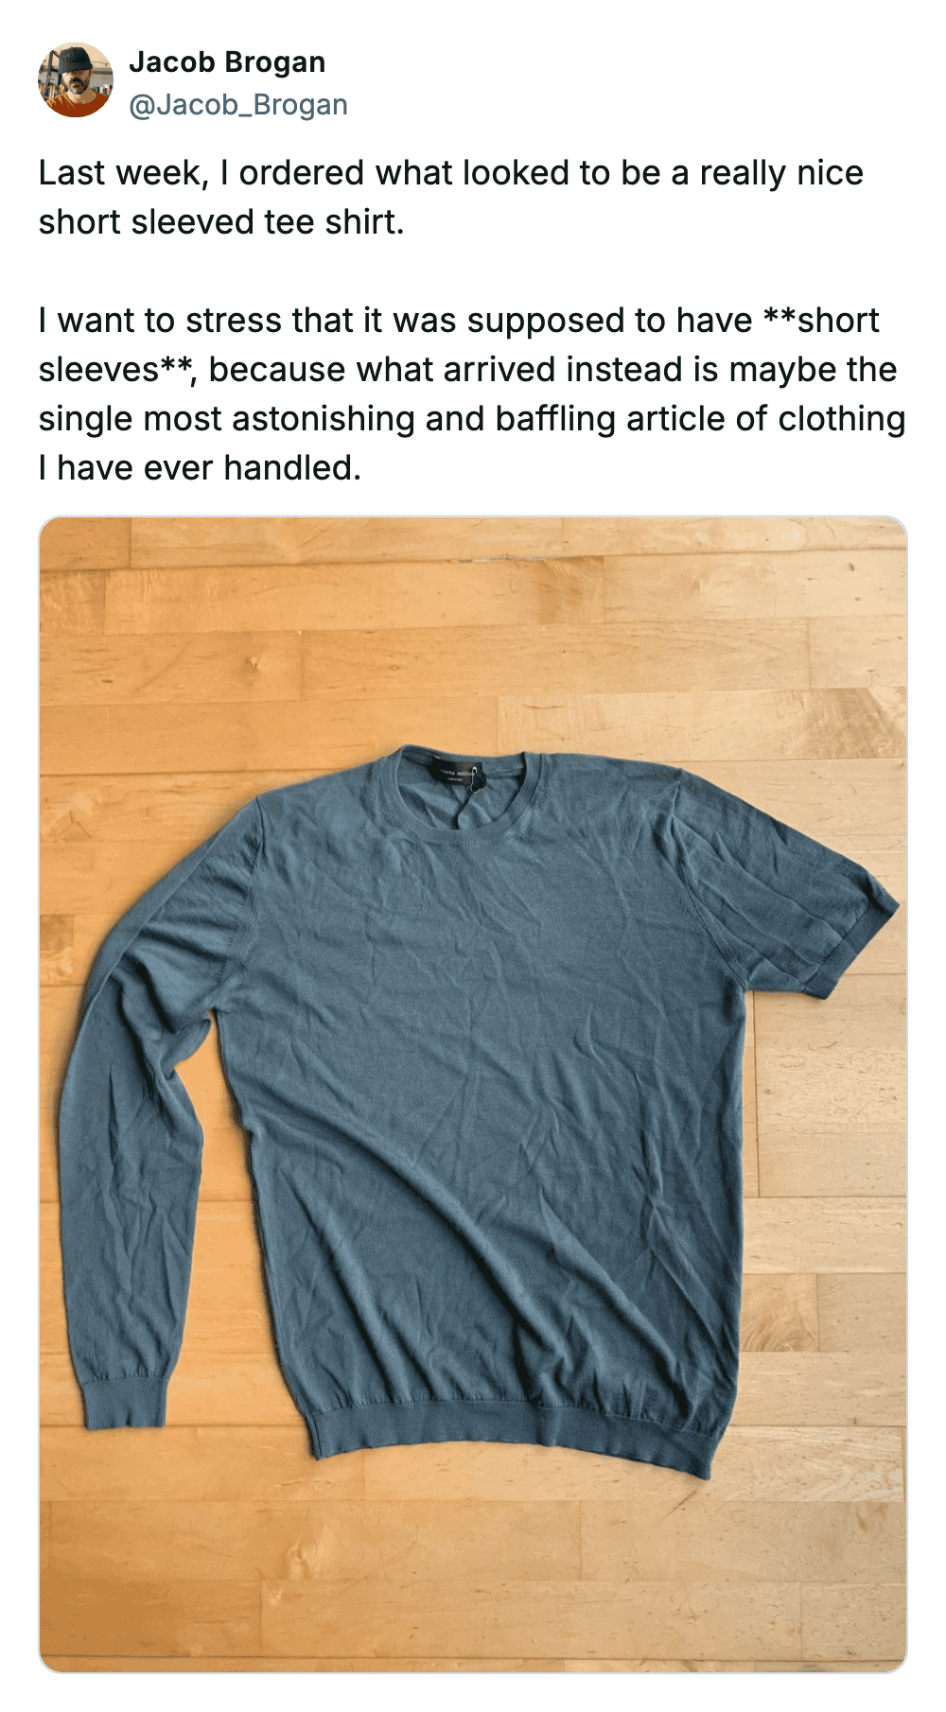Image resolution: width=946 pixels, height=1712 pixels.
Task: Click the word "sleeves**" in the tweet
Action: point(117,370)
